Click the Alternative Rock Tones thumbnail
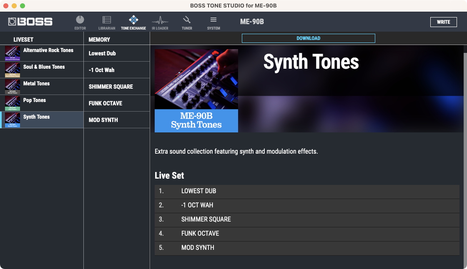 (x=13, y=53)
